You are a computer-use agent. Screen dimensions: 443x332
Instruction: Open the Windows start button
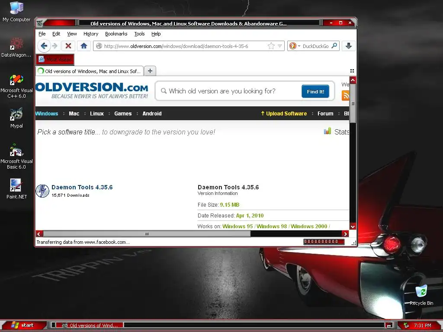pos(23,325)
